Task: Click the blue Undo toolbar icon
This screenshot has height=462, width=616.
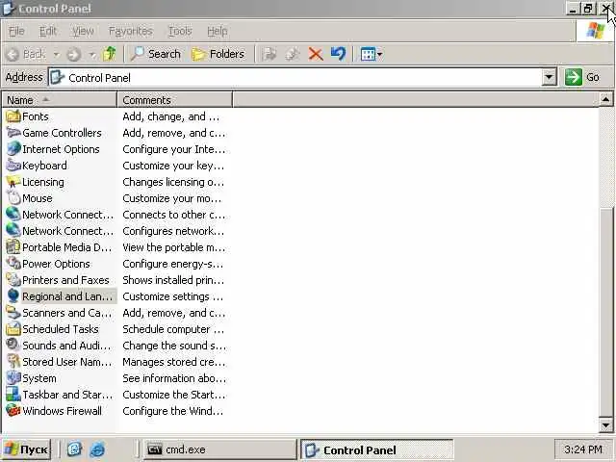Action: (338, 54)
